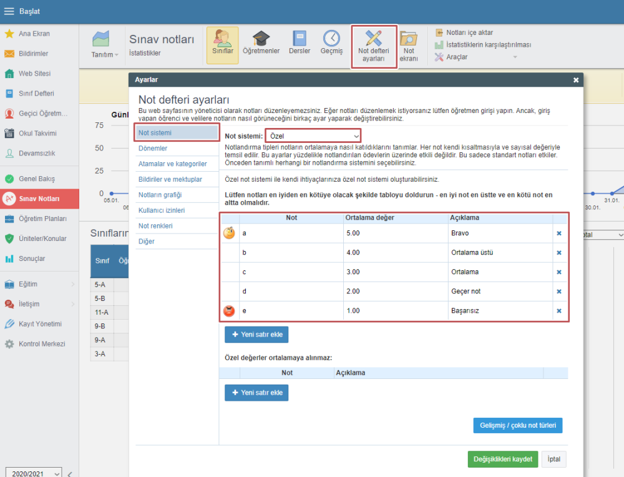Image resolution: width=624 pixels, height=477 pixels.
Task: Open Devamsızlık in sidebar
Action: click(x=39, y=154)
